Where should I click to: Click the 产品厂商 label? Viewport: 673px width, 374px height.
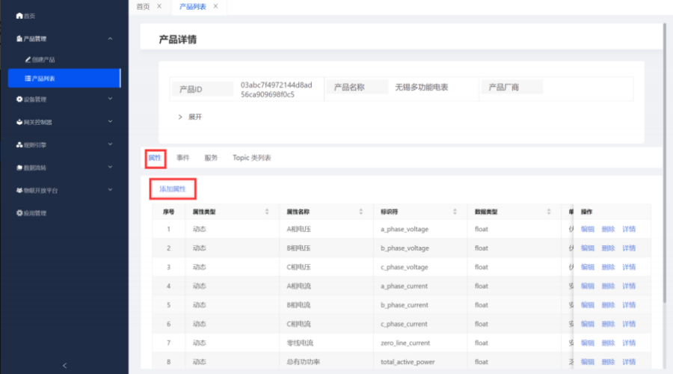click(504, 88)
